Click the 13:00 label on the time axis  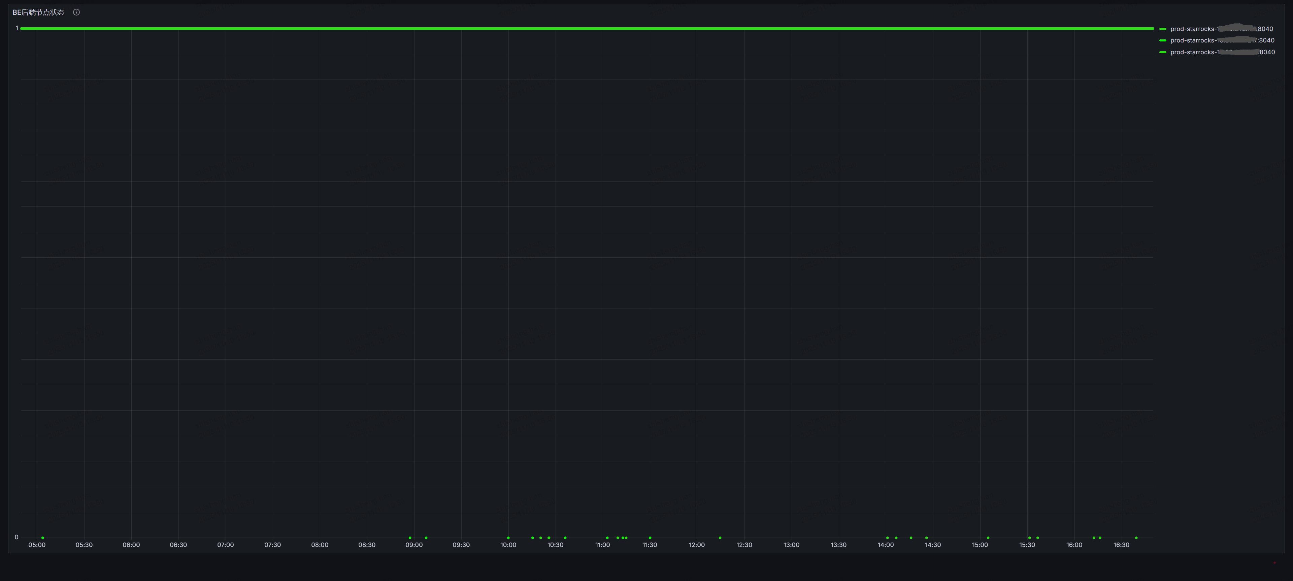[x=791, y=545]
